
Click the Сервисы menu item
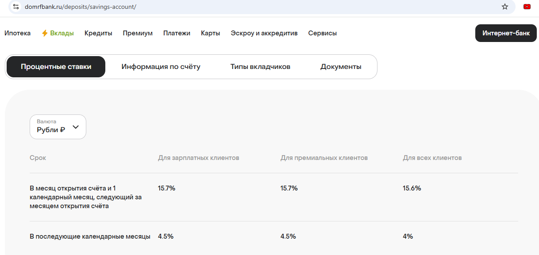pyautogui.click(x=322, y=33)
